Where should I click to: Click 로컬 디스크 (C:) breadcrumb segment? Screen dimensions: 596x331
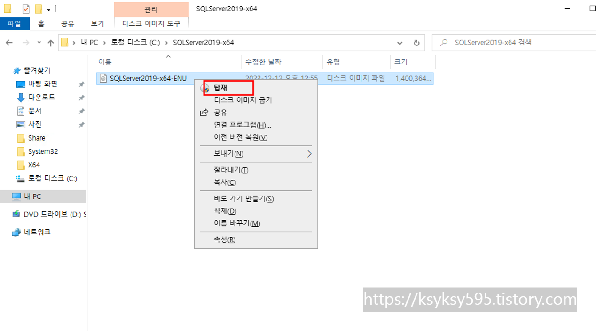tap(135, 43)
